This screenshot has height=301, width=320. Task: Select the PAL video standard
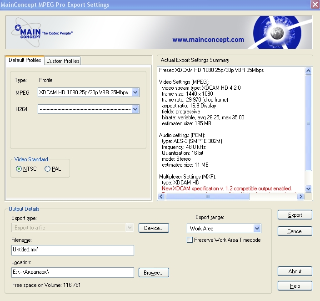(x=53, y=169)
